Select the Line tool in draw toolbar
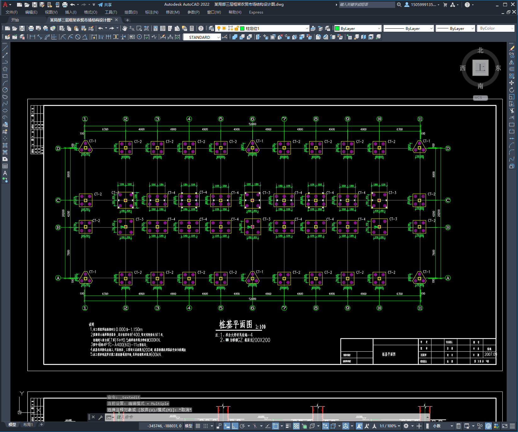Screen dimensions: 518x432 5,48
